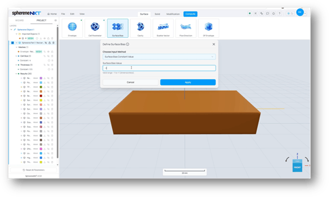329x197 pixels.
Task: Open the user account dropdown arrow
Action: coord(305,13)
